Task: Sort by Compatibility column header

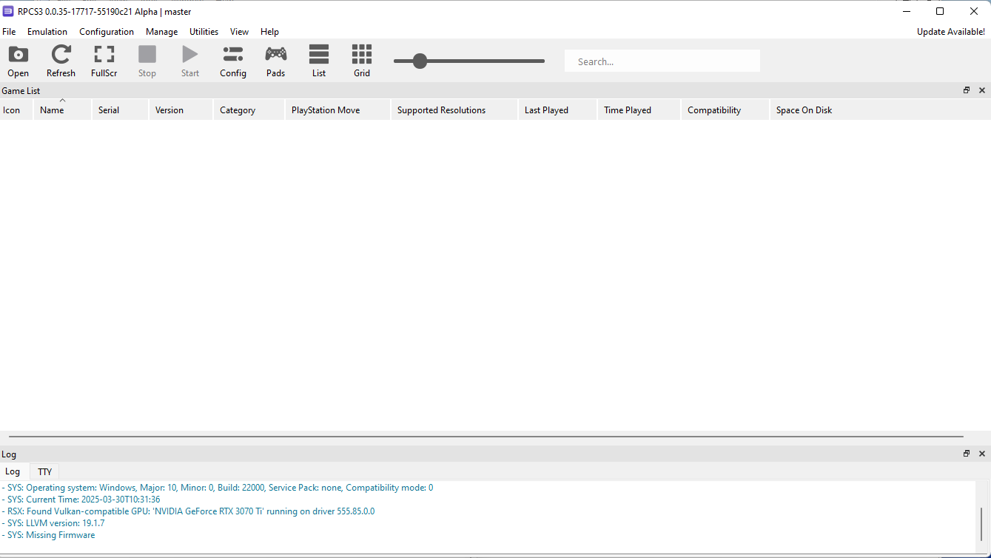Action: tap(725, 110)
